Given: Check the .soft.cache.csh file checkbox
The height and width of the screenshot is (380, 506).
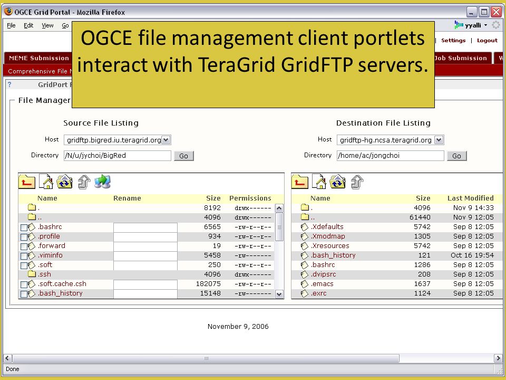Looking at the screenshot, I should click(24, 284).
